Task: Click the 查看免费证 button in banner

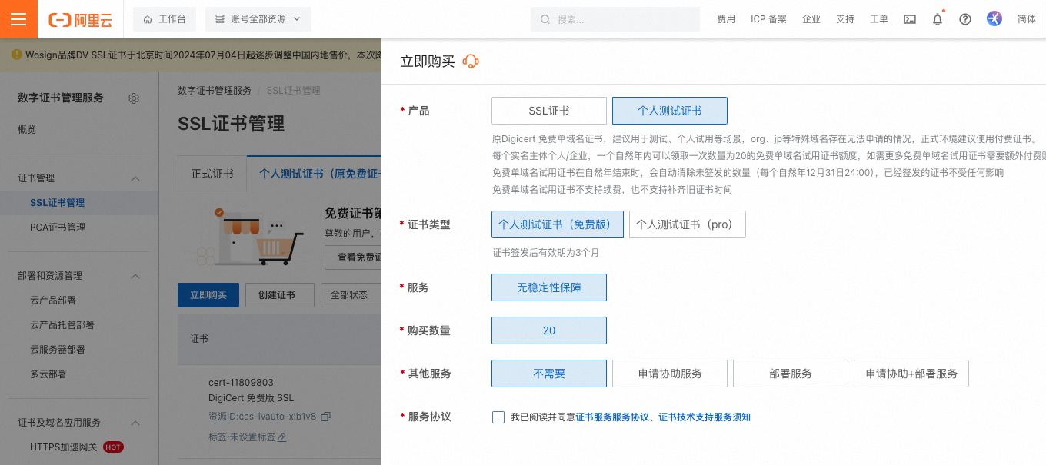Action: (354, 257)
